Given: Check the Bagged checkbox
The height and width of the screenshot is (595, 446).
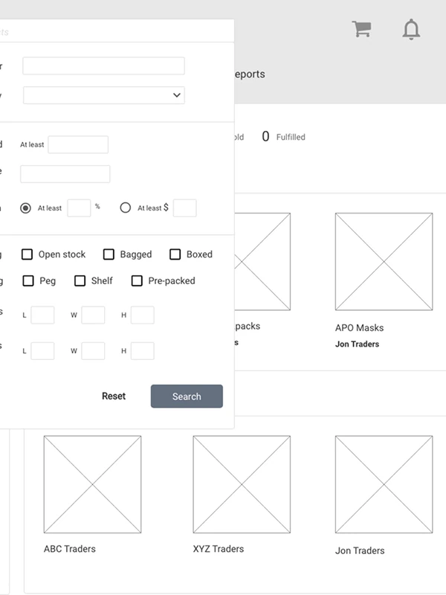Looking at the screenshot, I should click(109, 254).
